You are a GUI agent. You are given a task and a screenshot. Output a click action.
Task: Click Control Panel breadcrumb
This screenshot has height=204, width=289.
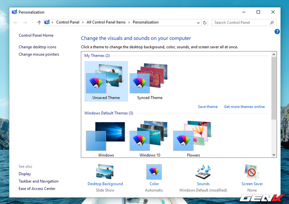[68, 22]
